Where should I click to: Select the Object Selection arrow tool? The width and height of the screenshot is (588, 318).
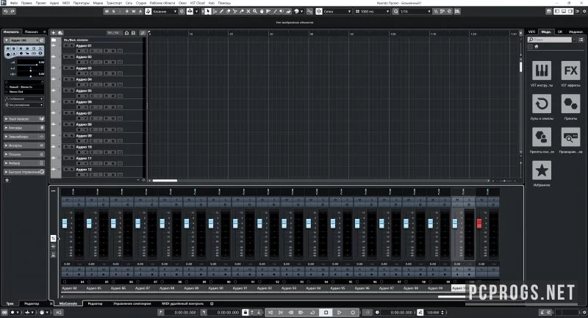point(208,12)
